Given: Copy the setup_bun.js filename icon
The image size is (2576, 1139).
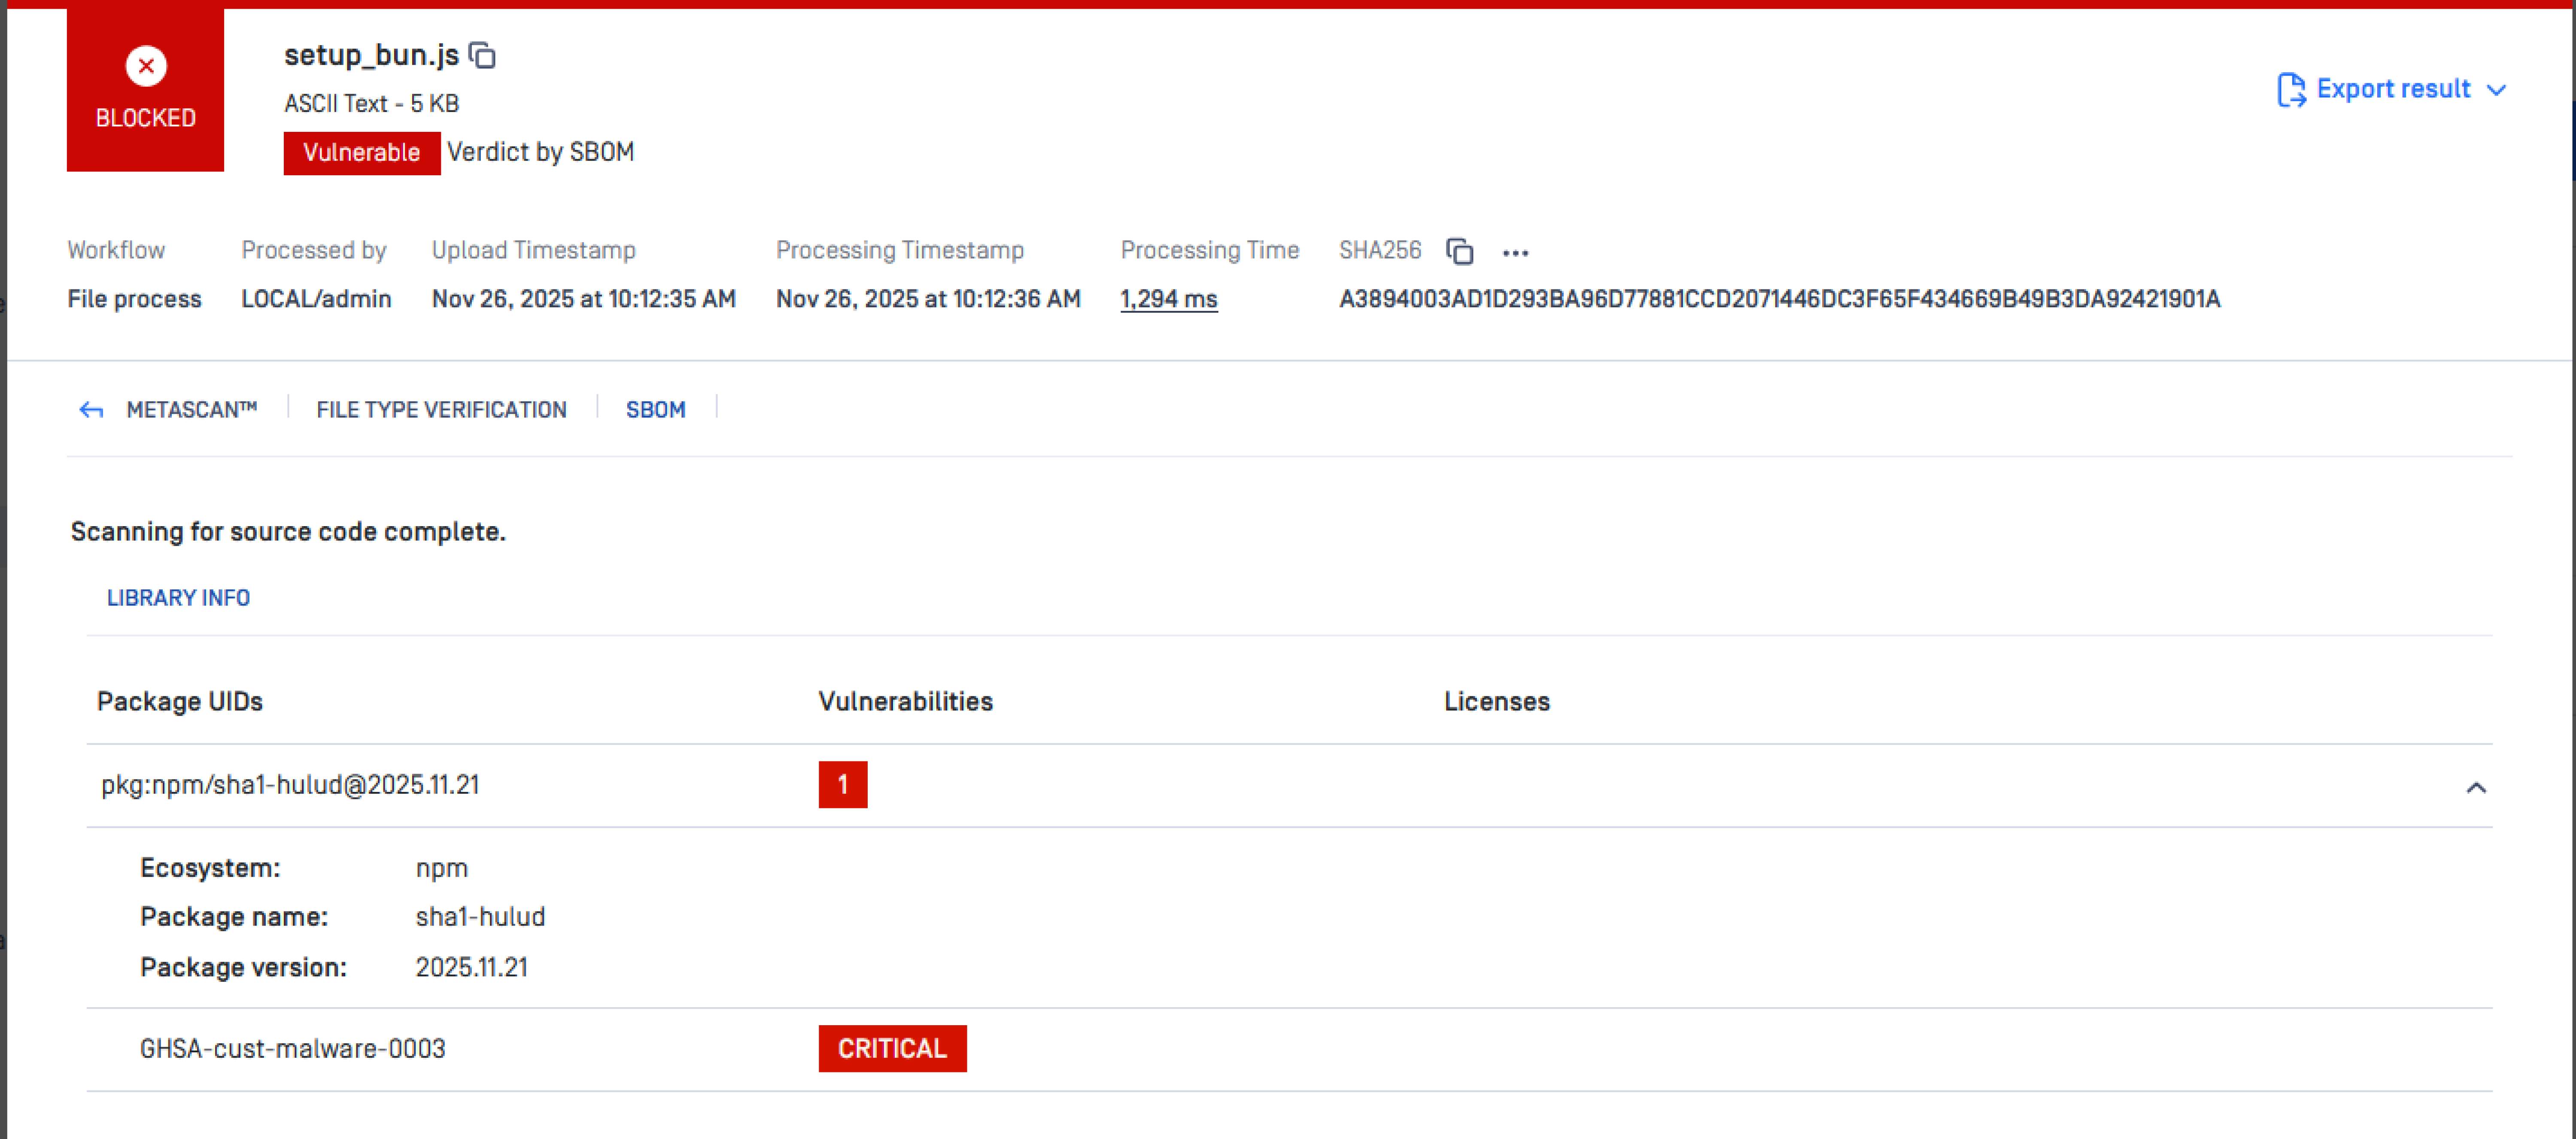Looking at the screenshot, I should point(483,55).
